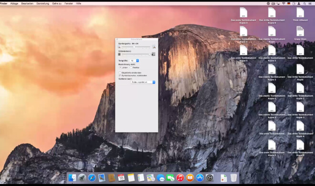Open Notification Center menu bar icon
The width and height of the screenshot is (315, 186).
310,3
